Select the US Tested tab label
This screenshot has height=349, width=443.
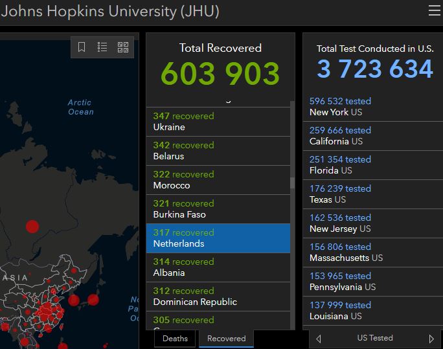point(375,338)
